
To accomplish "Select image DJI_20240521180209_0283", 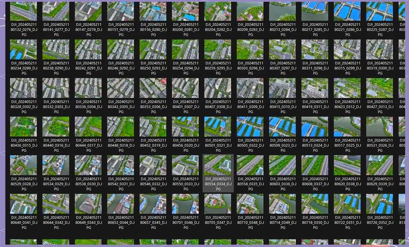I will [x=250, y=11].
